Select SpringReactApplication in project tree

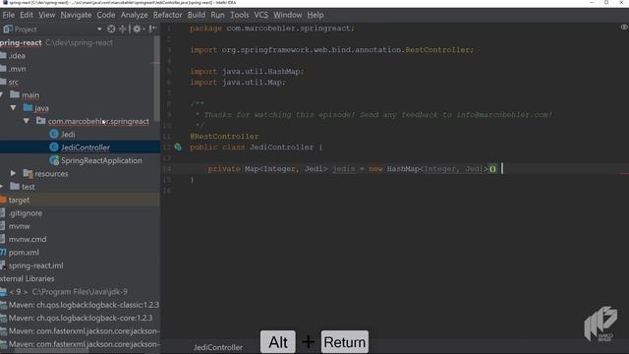101,160
